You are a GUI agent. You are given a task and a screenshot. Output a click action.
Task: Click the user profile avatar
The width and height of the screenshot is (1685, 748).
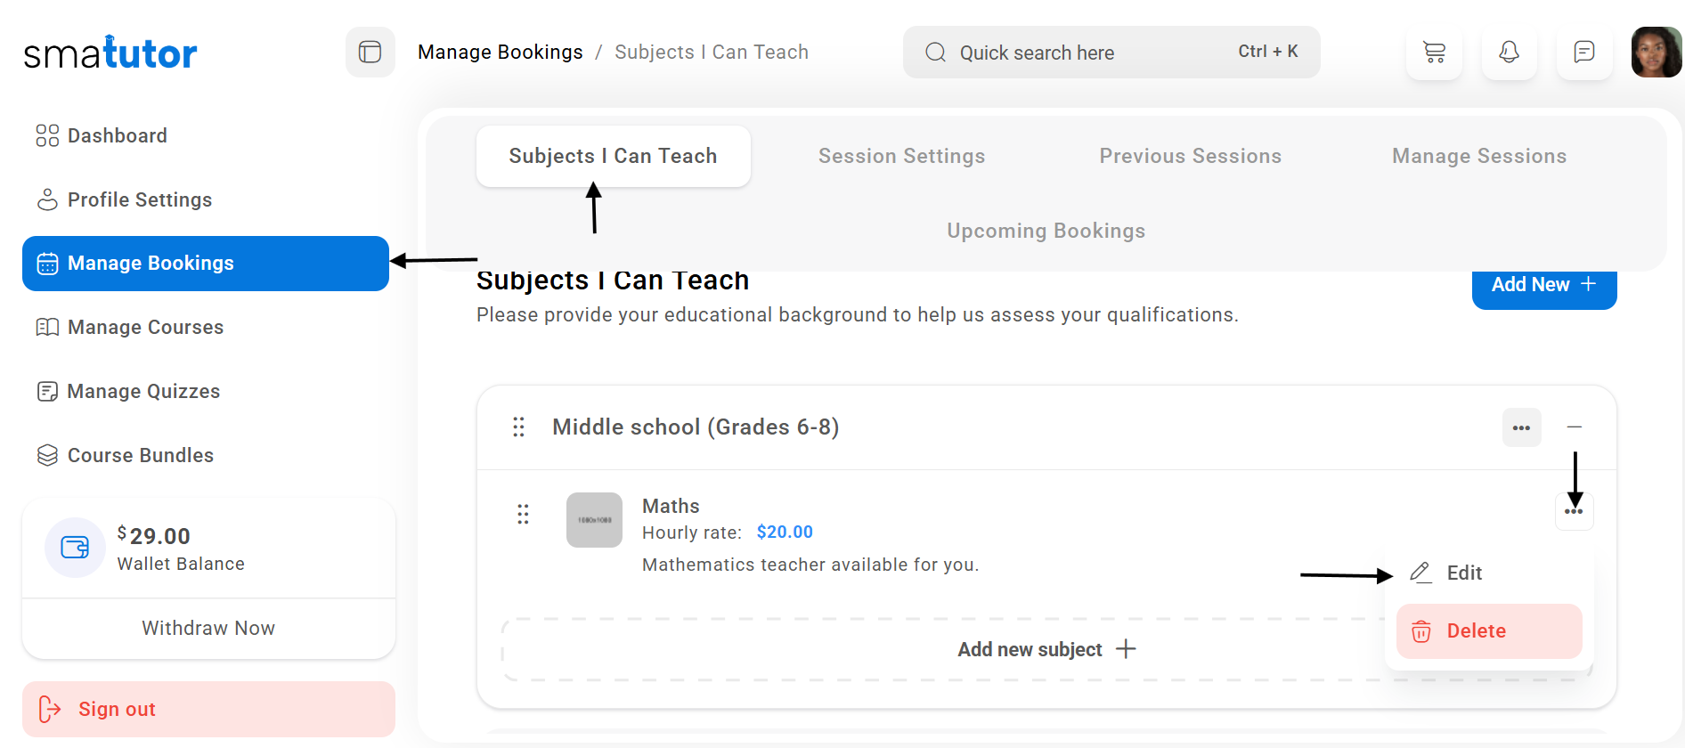pyautogui.click(x=1656, y=53)
